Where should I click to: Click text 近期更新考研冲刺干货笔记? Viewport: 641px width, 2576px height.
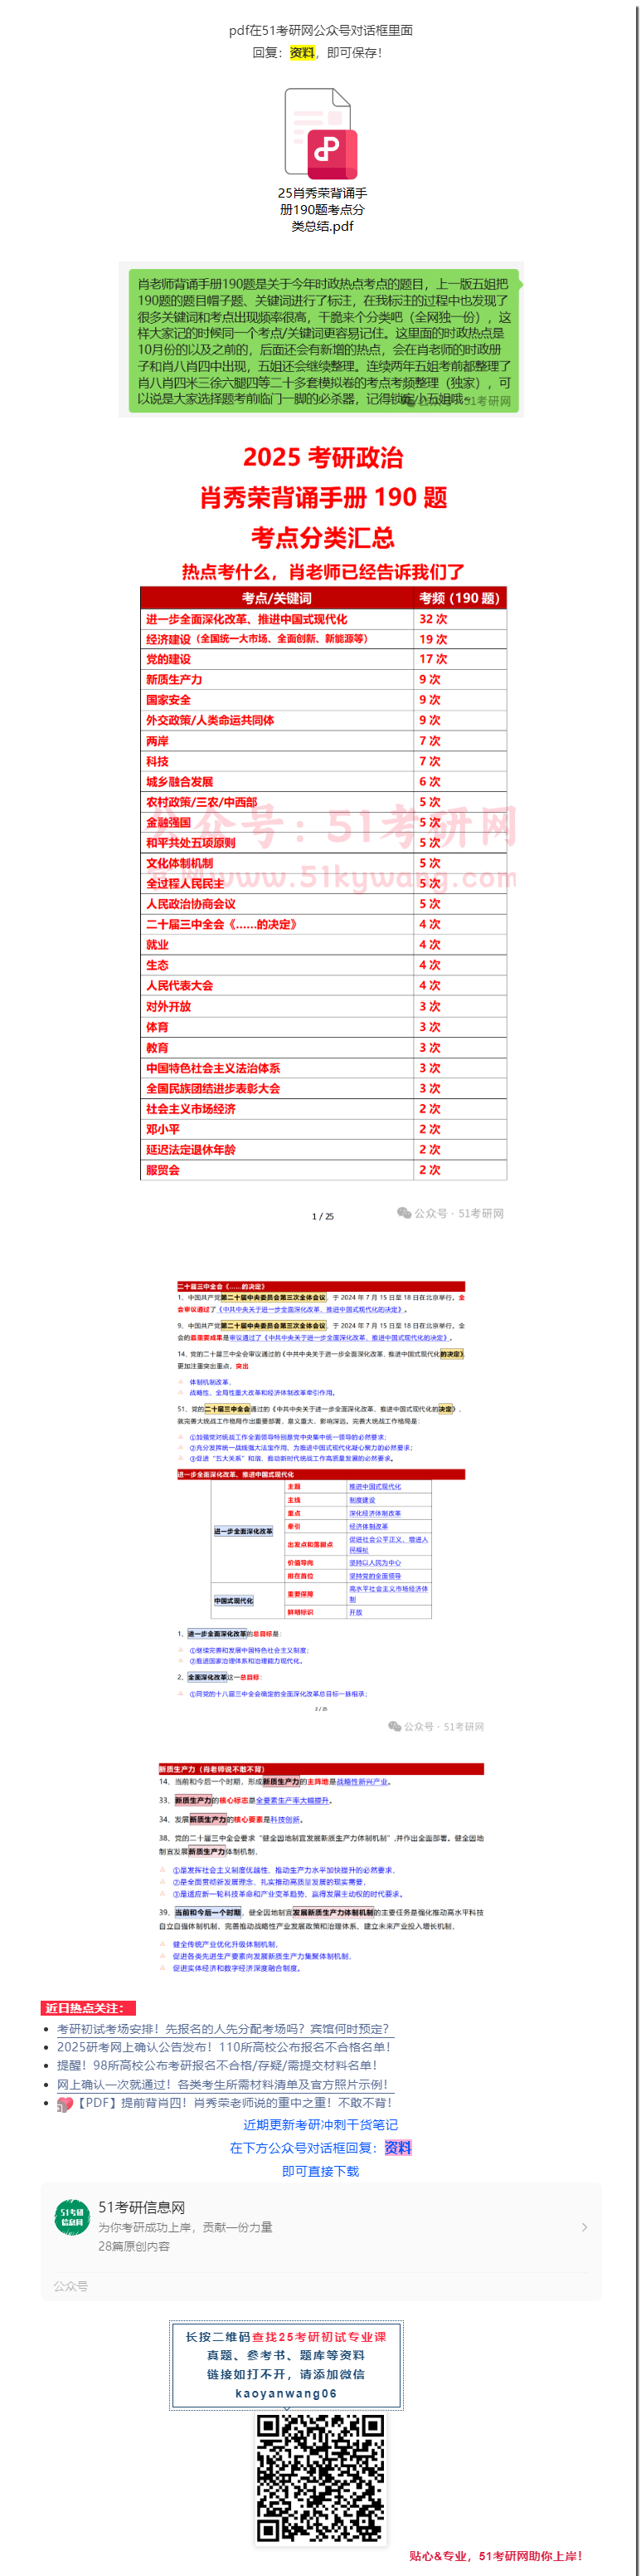pyautogui.click(x=320, y=2124)
